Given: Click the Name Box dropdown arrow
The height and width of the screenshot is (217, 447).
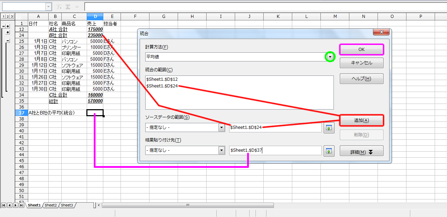Looking at the screenshot, I should [48, 7].
